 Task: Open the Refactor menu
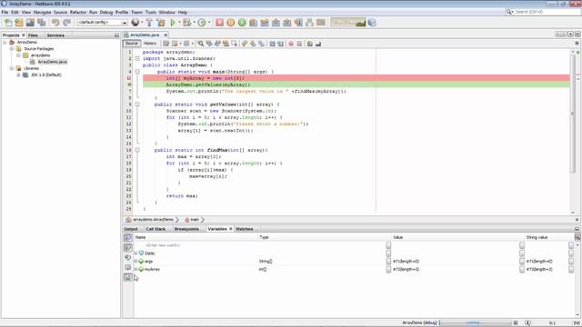[x=78, y=12]
